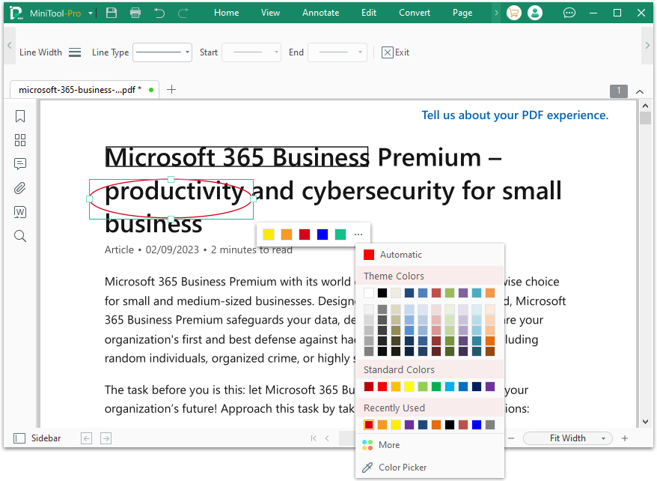Go to previous page chevron

point(327,438)
